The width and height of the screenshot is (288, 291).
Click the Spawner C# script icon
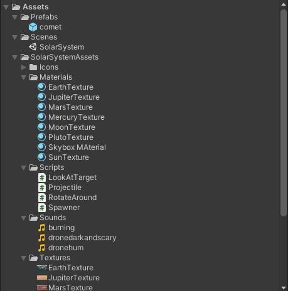(42, 208)
